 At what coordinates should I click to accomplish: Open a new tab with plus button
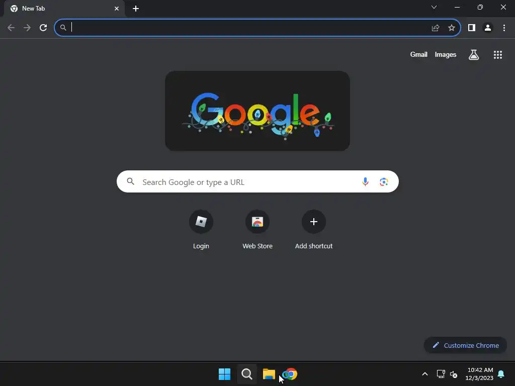(136, 9)
